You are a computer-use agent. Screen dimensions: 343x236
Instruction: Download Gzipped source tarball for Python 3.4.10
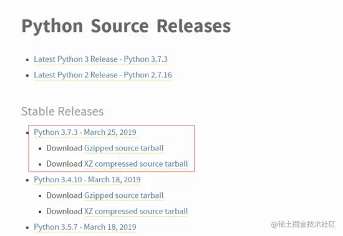click(x=124, y=195)
